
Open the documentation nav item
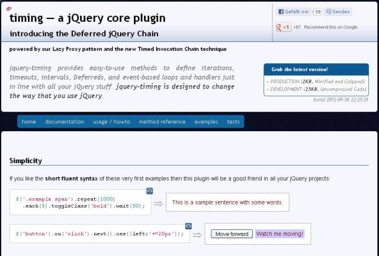65,122
